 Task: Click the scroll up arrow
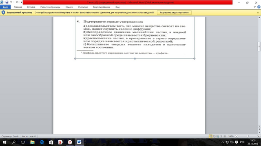click(259, 18)
